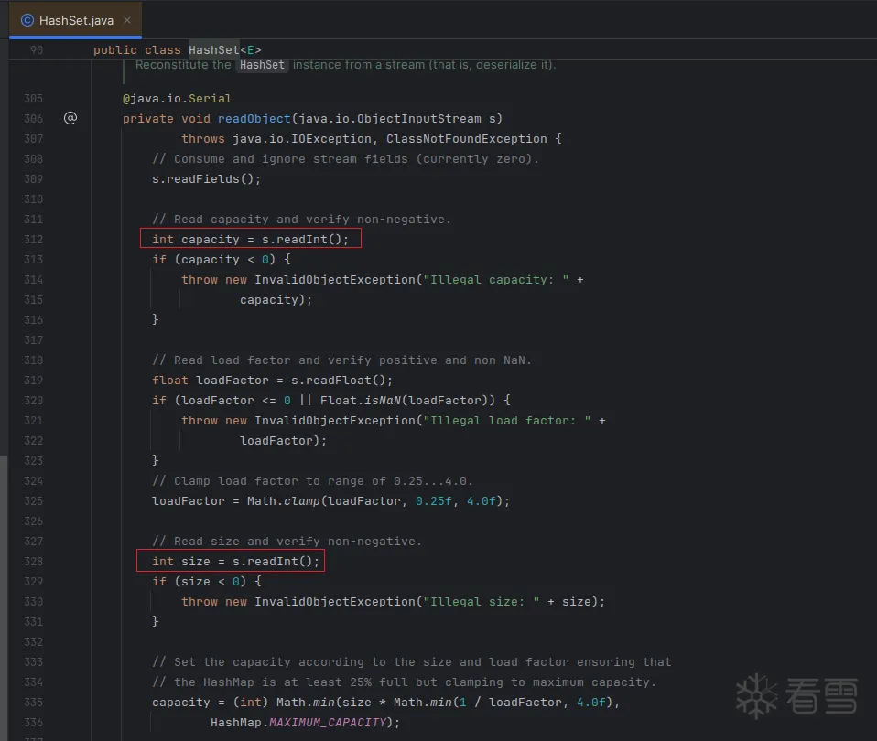This screenshot has height=741, width=877.
Task: Click the class icon on HashSet.java tab
Action: 27,21
